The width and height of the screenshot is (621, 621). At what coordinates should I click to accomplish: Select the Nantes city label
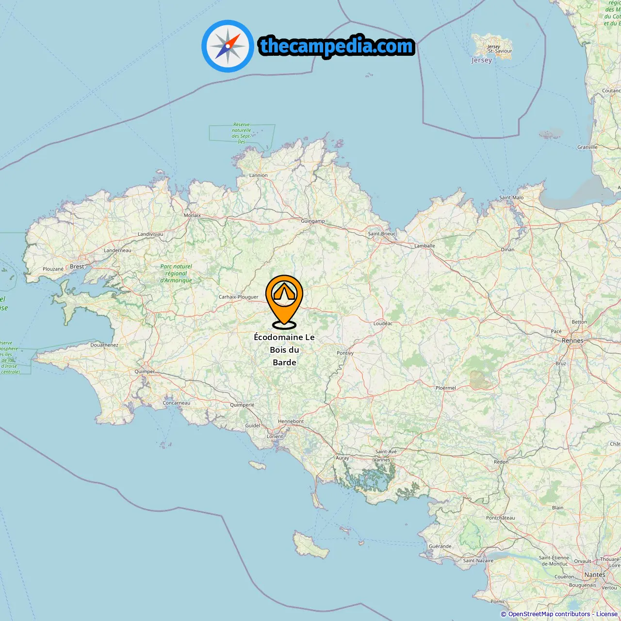[595, 574]
